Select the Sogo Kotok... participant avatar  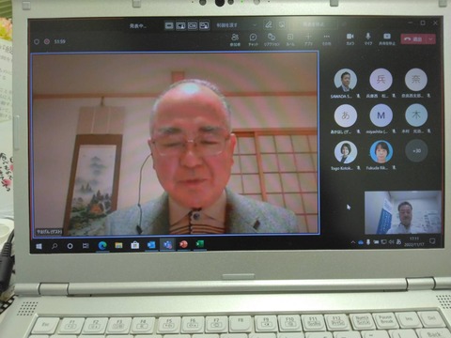(x=345, y=152)
